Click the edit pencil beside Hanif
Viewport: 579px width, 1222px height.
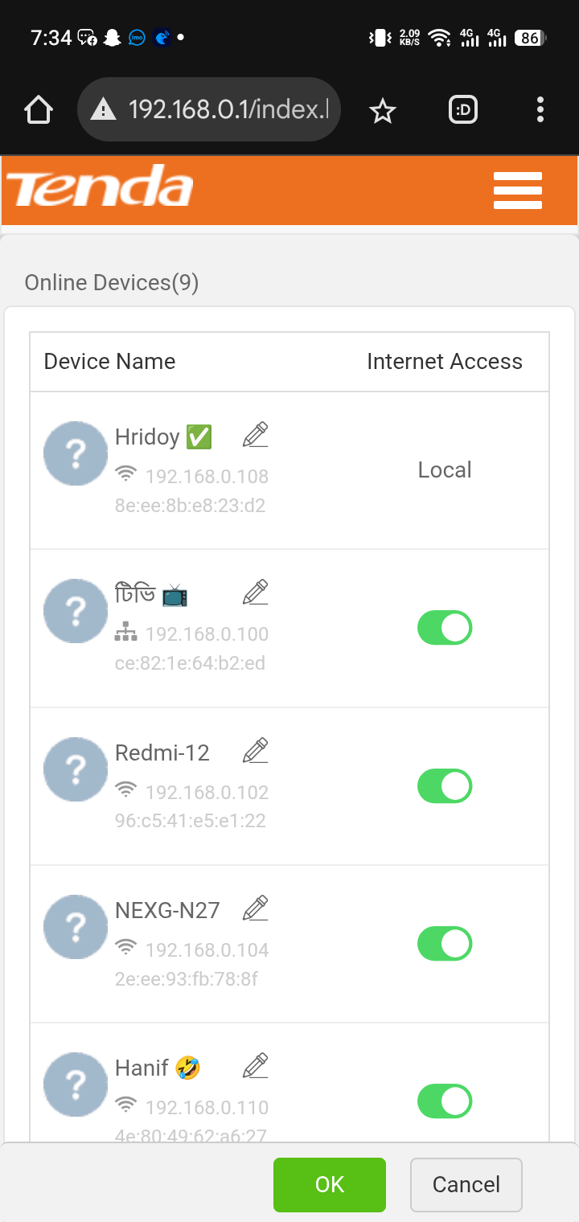pyautogui.click(x=256, y=1066)
